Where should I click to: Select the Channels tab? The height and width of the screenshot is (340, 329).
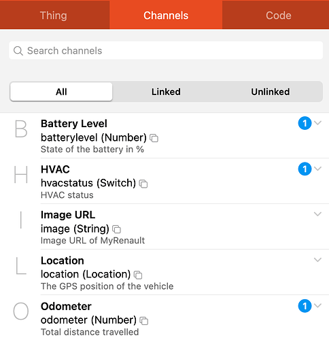(x=166, y=16)
